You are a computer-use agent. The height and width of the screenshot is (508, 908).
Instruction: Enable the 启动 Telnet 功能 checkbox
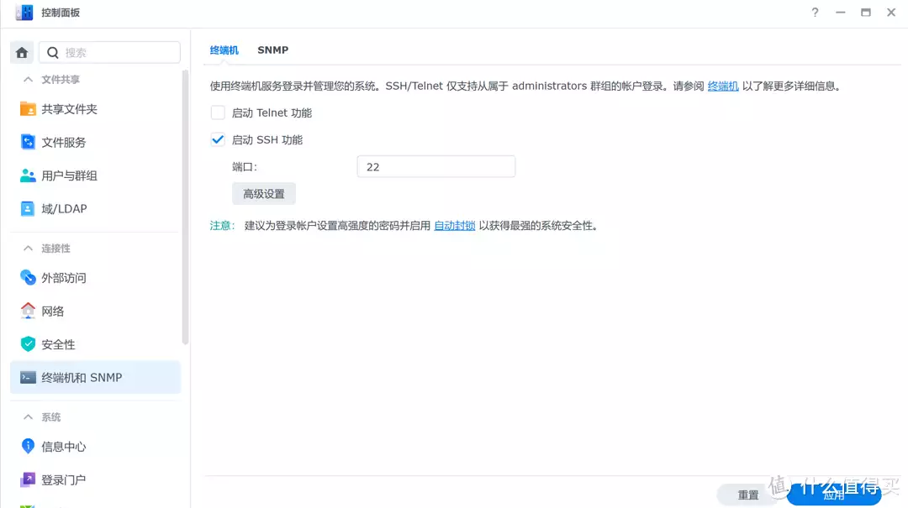tap(218, 113)
